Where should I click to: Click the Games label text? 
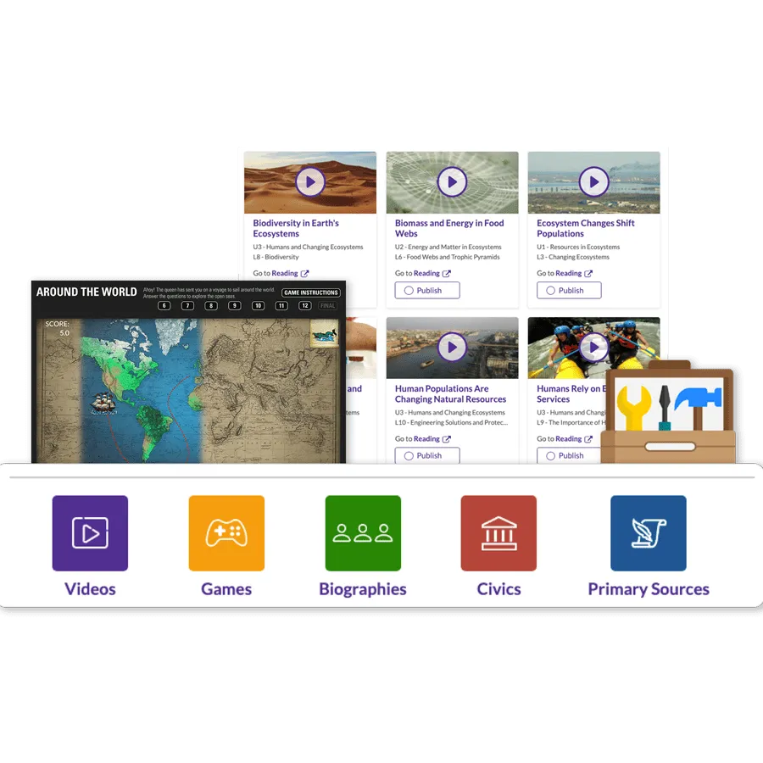coord(226,589)
